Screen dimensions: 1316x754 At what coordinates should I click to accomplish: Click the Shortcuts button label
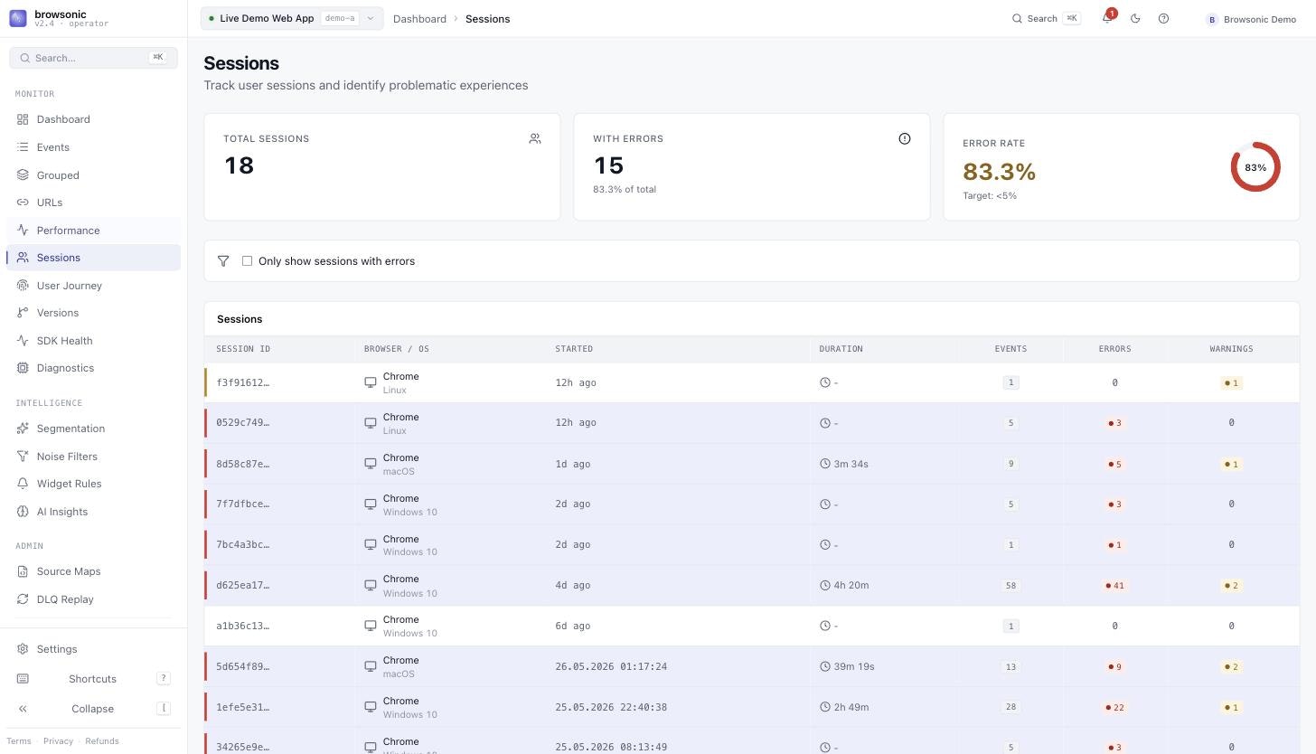[92, 679]
